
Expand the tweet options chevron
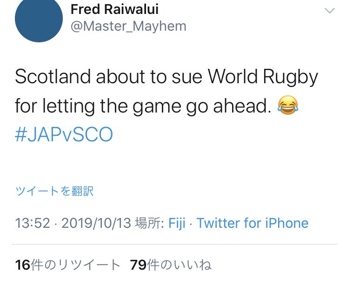pyautogui.click(x=330, y=10)
